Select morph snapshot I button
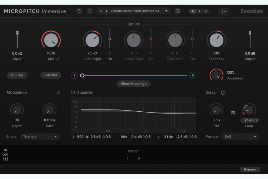The image size is (268, 179). [74, 76]
